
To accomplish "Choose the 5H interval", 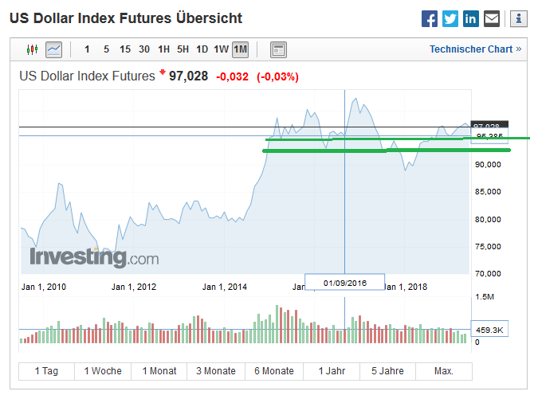I will pyautogui.click(x=183, y=49).
